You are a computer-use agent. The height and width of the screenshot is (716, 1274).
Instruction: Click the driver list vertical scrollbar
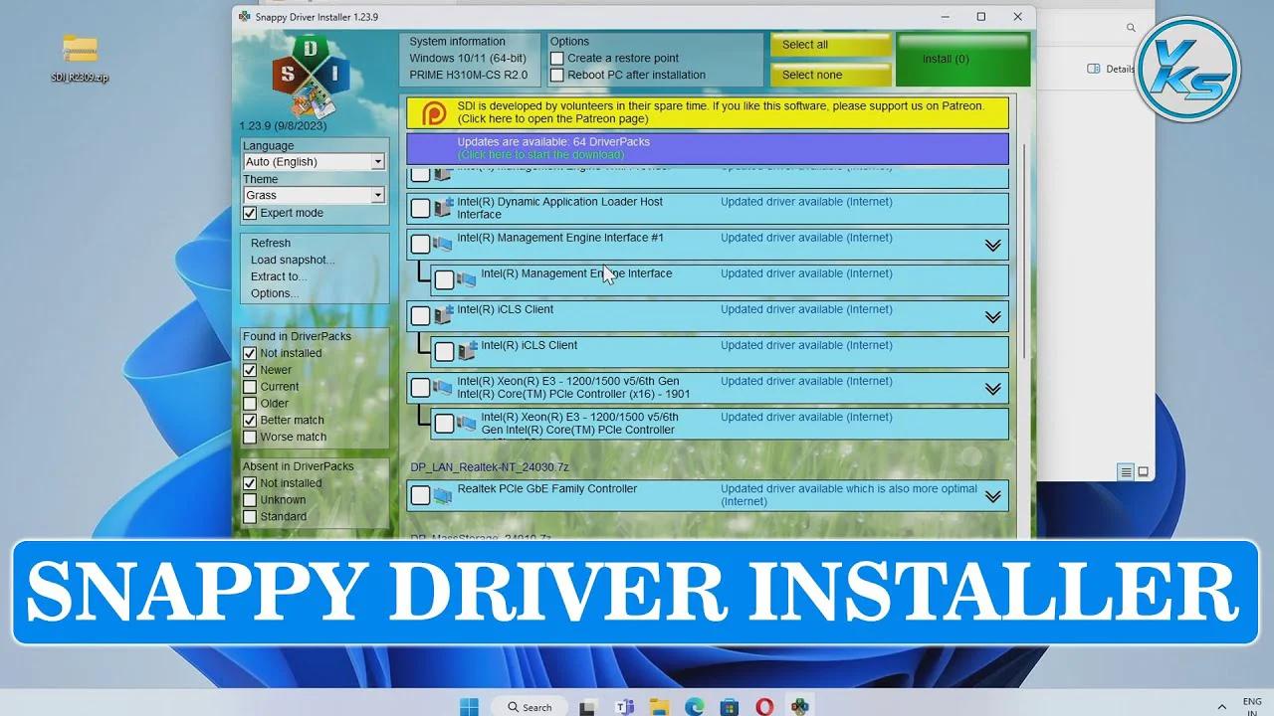[x=1023, y=254]
